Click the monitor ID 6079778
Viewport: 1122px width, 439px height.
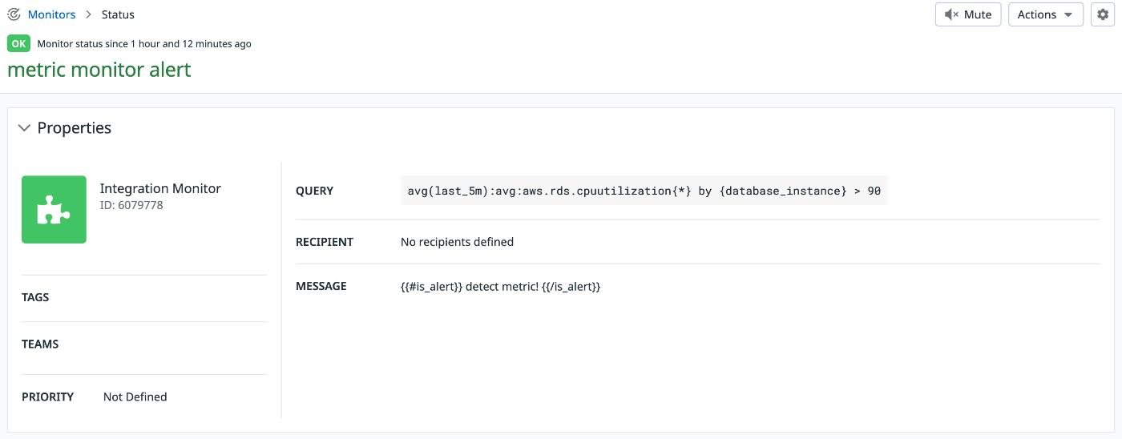(131, 206)
